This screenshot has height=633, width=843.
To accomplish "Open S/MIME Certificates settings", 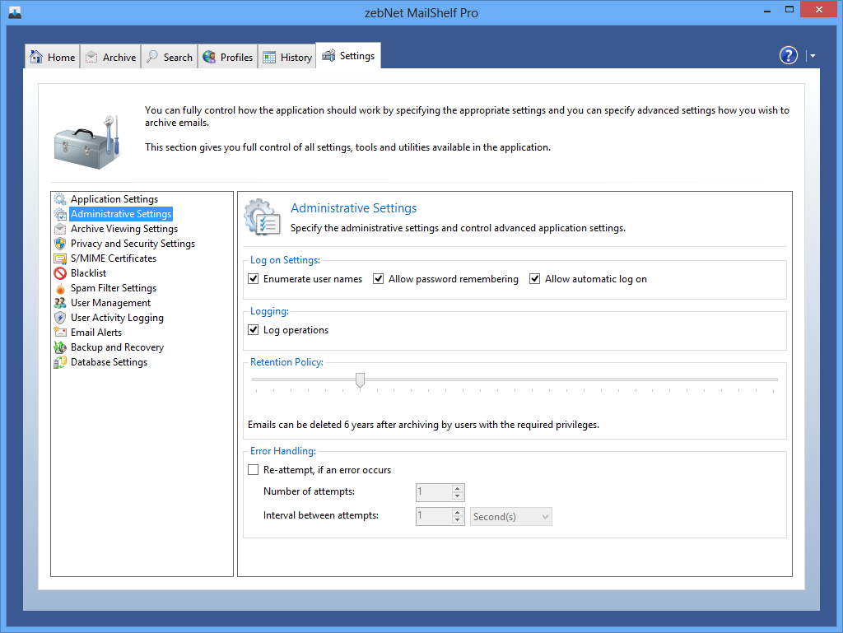I will point(114,258).
